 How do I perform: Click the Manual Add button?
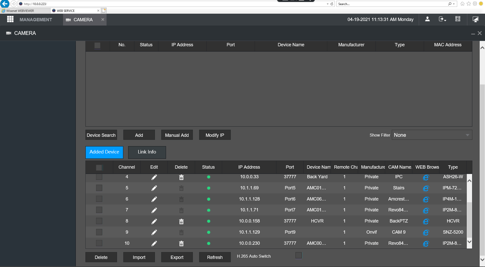pyautogui.click(x=177, y=135)
